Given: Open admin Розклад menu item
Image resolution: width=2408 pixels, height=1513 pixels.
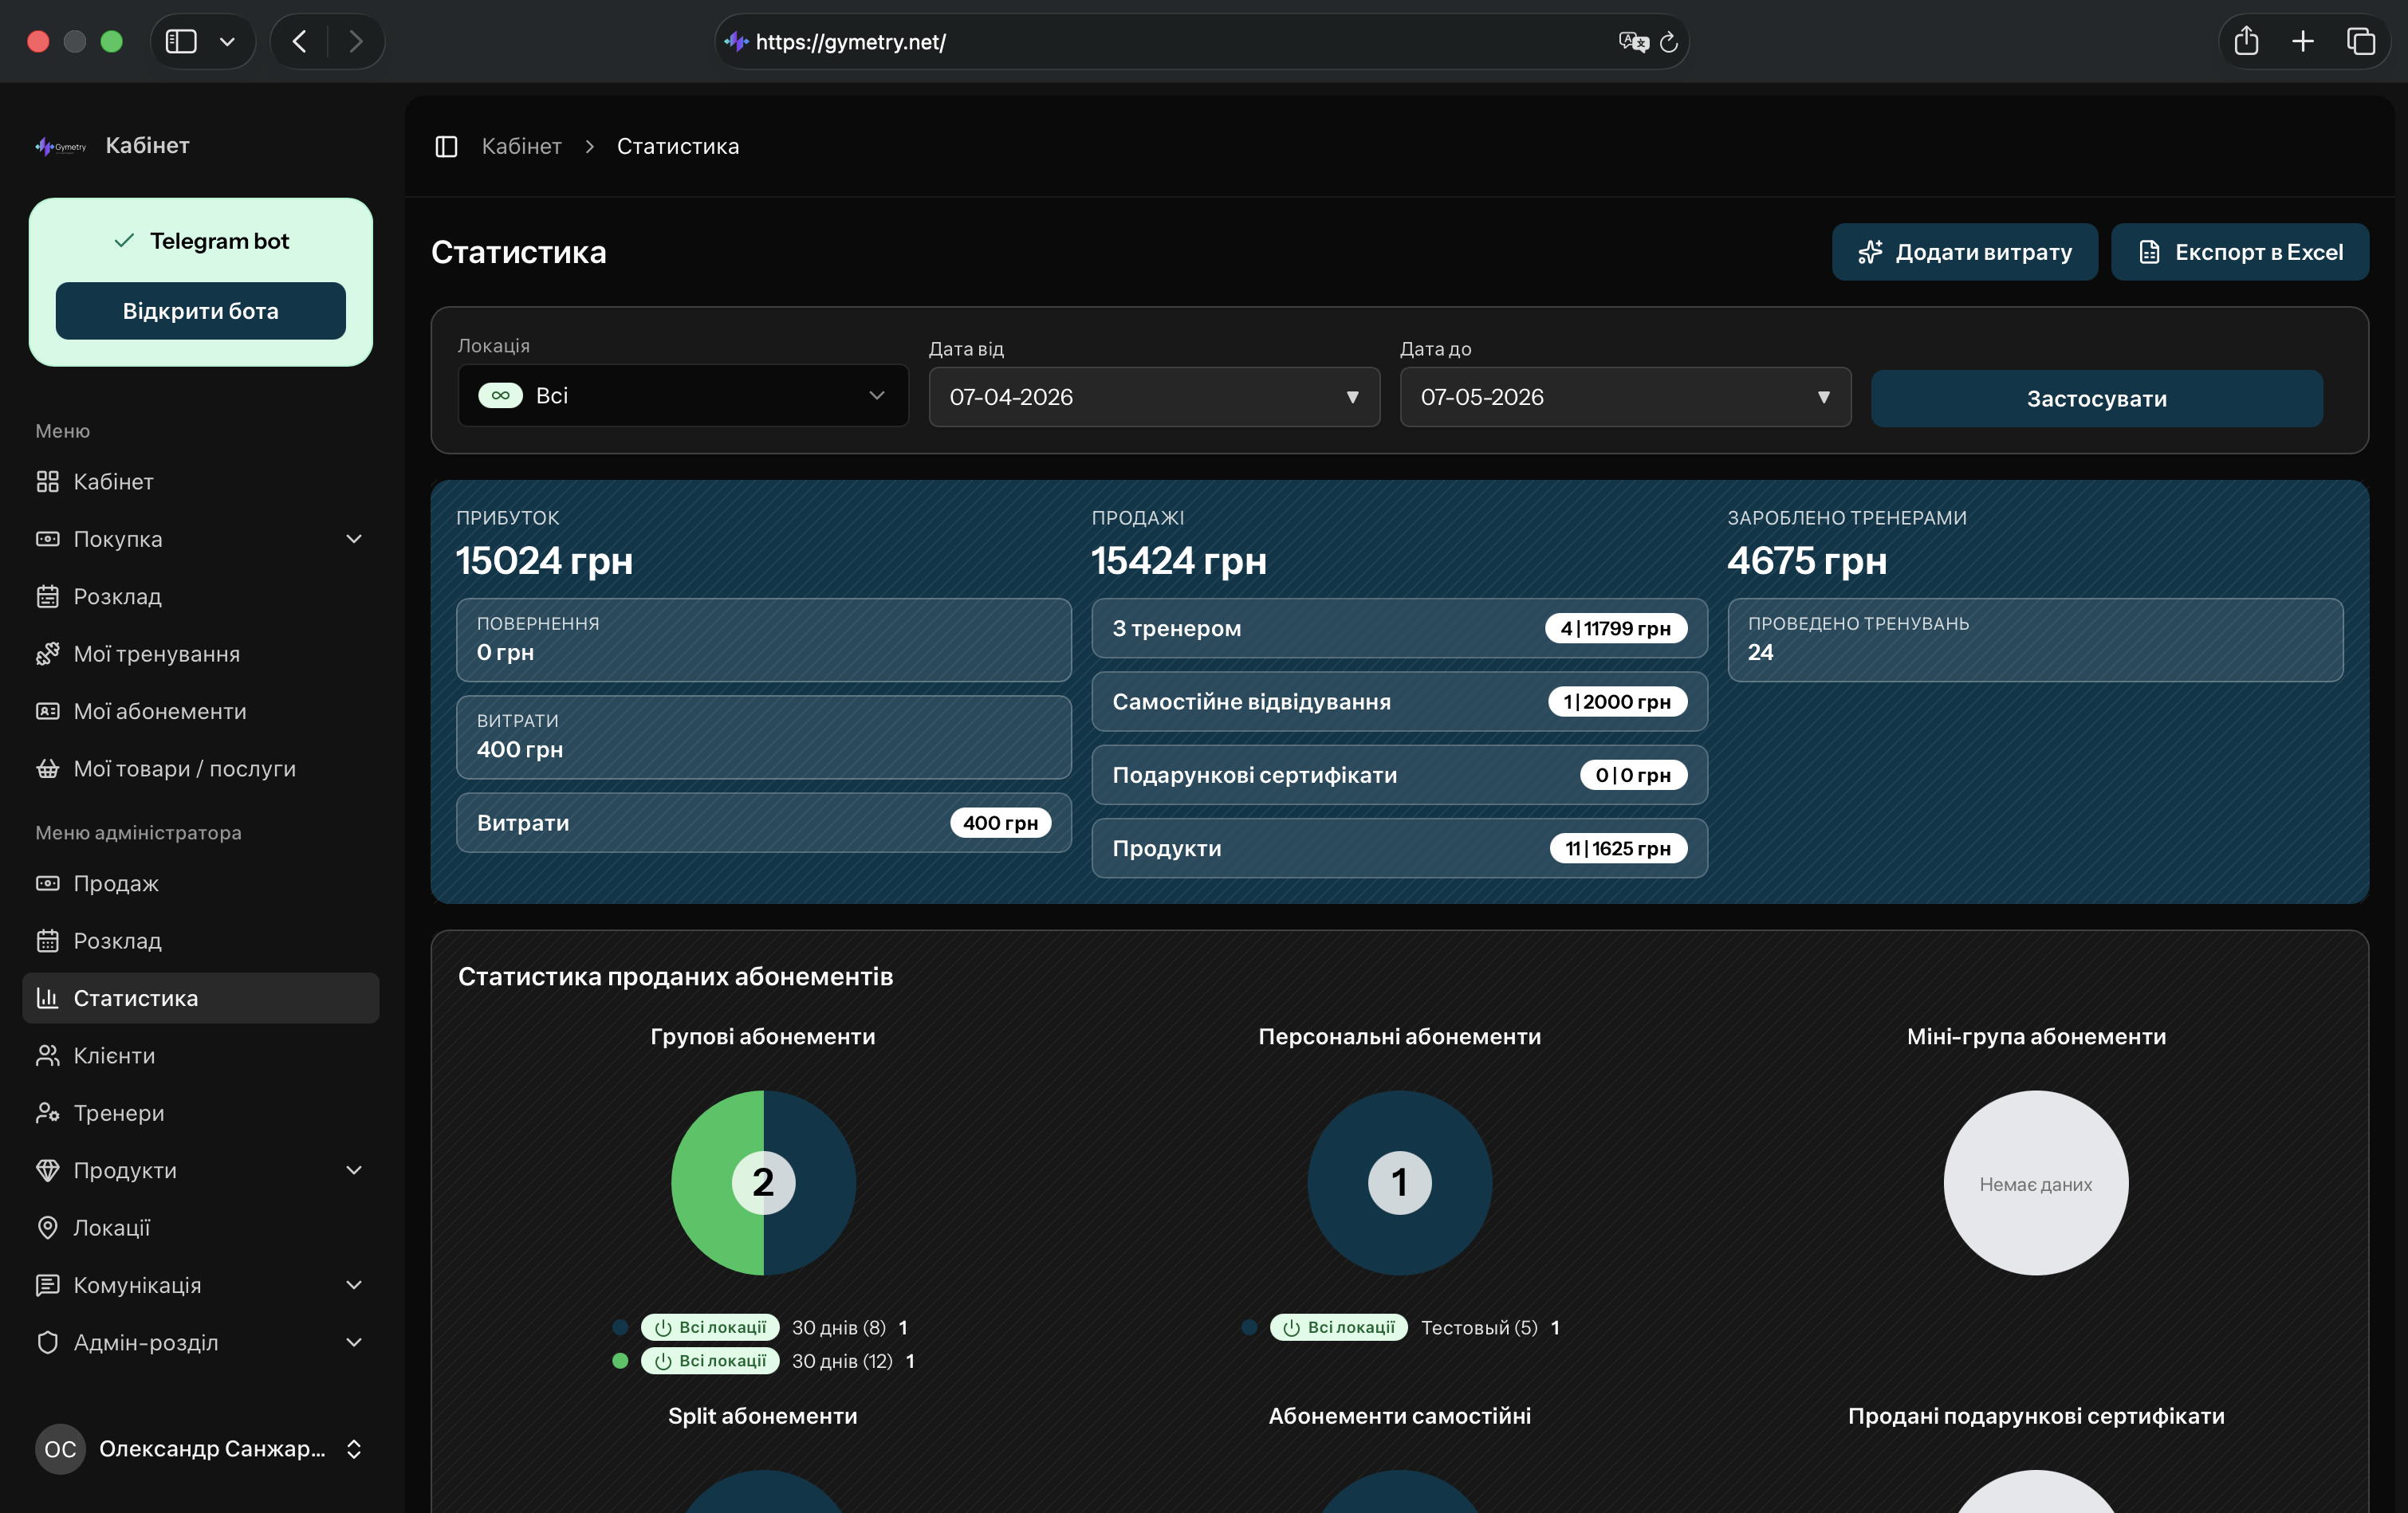Looking at the screenshot, I should click(200, 941).
